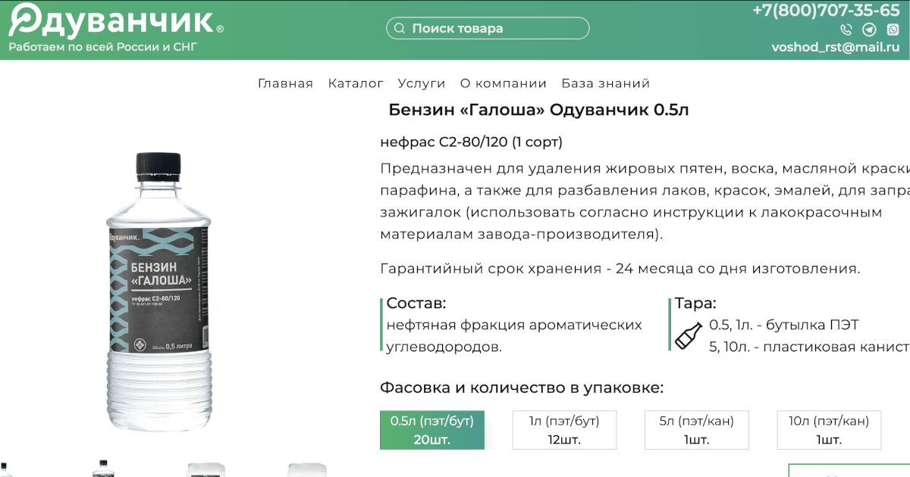Click Фасовка и количество в упаковке heading
Screen dimensions: 910x477
(x=522, y=388)
